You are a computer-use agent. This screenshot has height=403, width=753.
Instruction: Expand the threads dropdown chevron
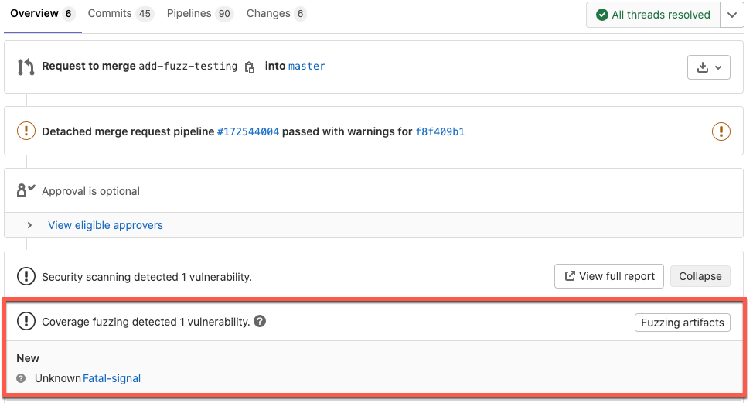click(732, 15)
